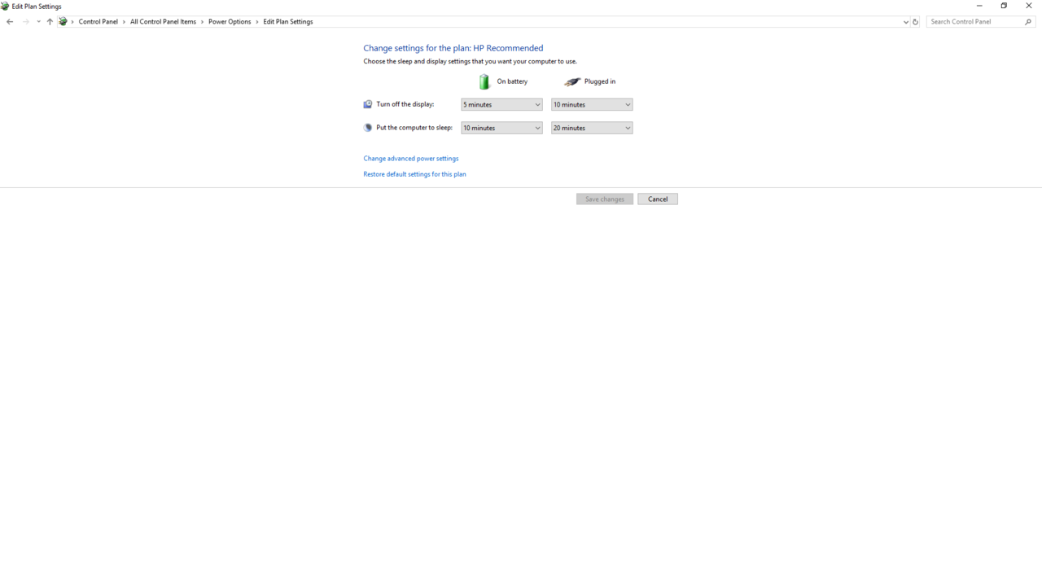Viewport: 1042px width, 564px height.
Task: Click the Cancel button
Action: click(658, 199)
